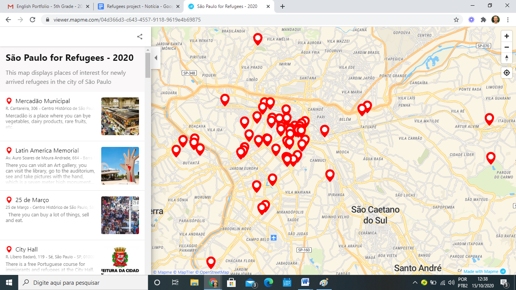
Task: Switch to the Refugees project Google Docs tab
Action: 138,6
